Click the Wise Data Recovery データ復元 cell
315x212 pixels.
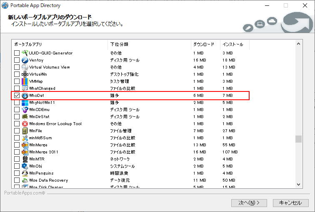(x=120, y=180)
